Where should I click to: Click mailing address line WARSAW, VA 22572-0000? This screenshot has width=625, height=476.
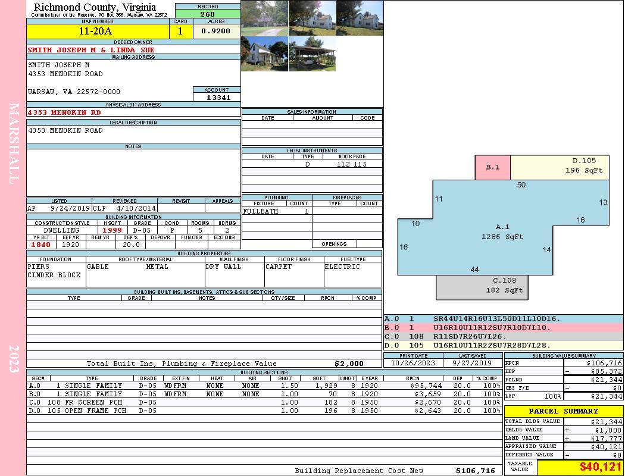[x=74, y=92]
